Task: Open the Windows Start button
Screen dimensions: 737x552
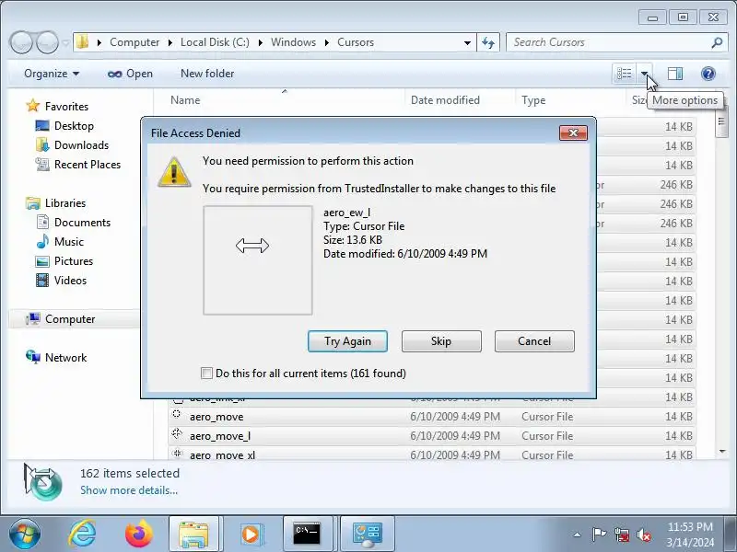Action: [x=25, y=534]
